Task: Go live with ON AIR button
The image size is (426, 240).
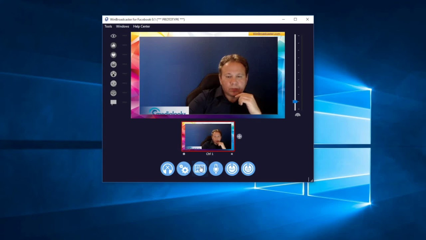Action: point(248,169)
